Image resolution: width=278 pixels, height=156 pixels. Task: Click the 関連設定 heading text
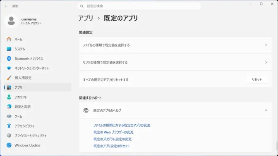click(x=86, y=32)
